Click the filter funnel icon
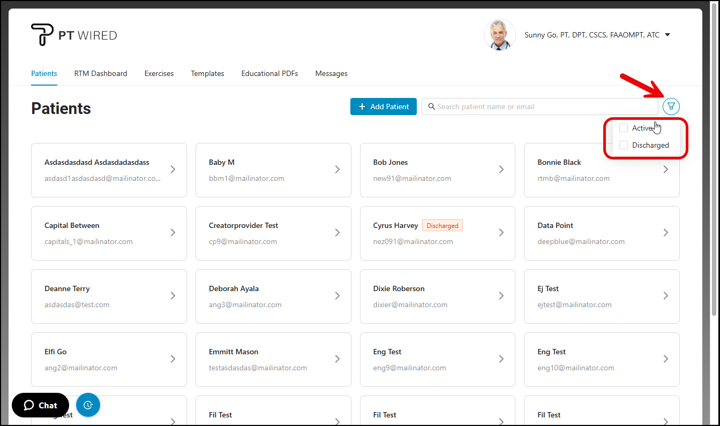 tap(671, 106)
